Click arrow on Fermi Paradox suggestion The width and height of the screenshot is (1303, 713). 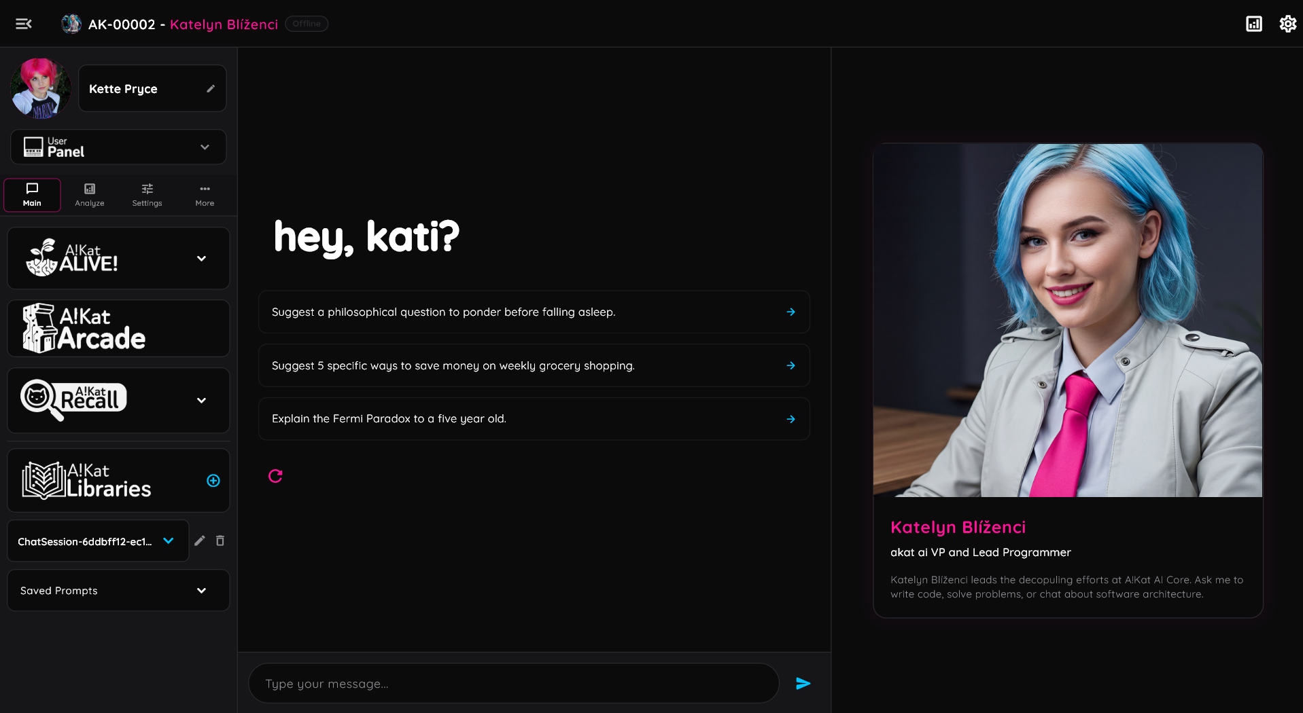[x=791, y=419]
